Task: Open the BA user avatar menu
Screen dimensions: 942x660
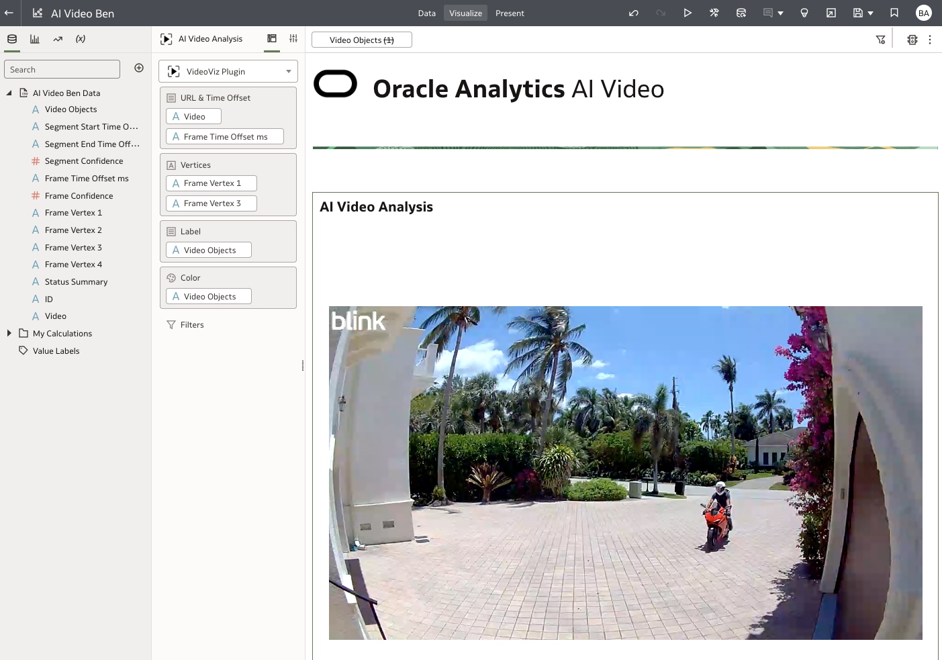Action: pos(924,13)
